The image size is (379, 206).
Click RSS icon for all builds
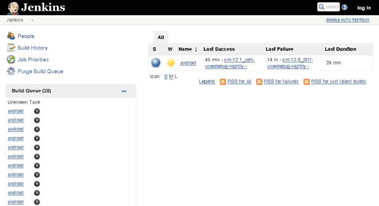[222, 82]
